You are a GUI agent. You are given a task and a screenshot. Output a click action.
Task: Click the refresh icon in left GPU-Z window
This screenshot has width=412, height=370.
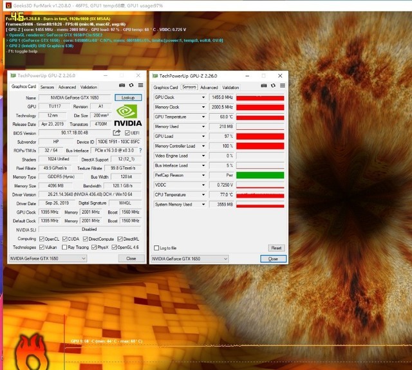(131, 85)
